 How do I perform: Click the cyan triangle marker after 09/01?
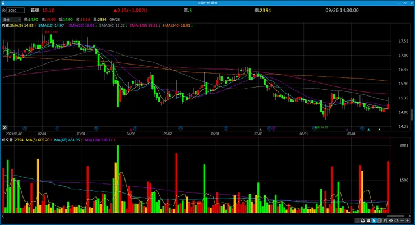coord(368,130)
